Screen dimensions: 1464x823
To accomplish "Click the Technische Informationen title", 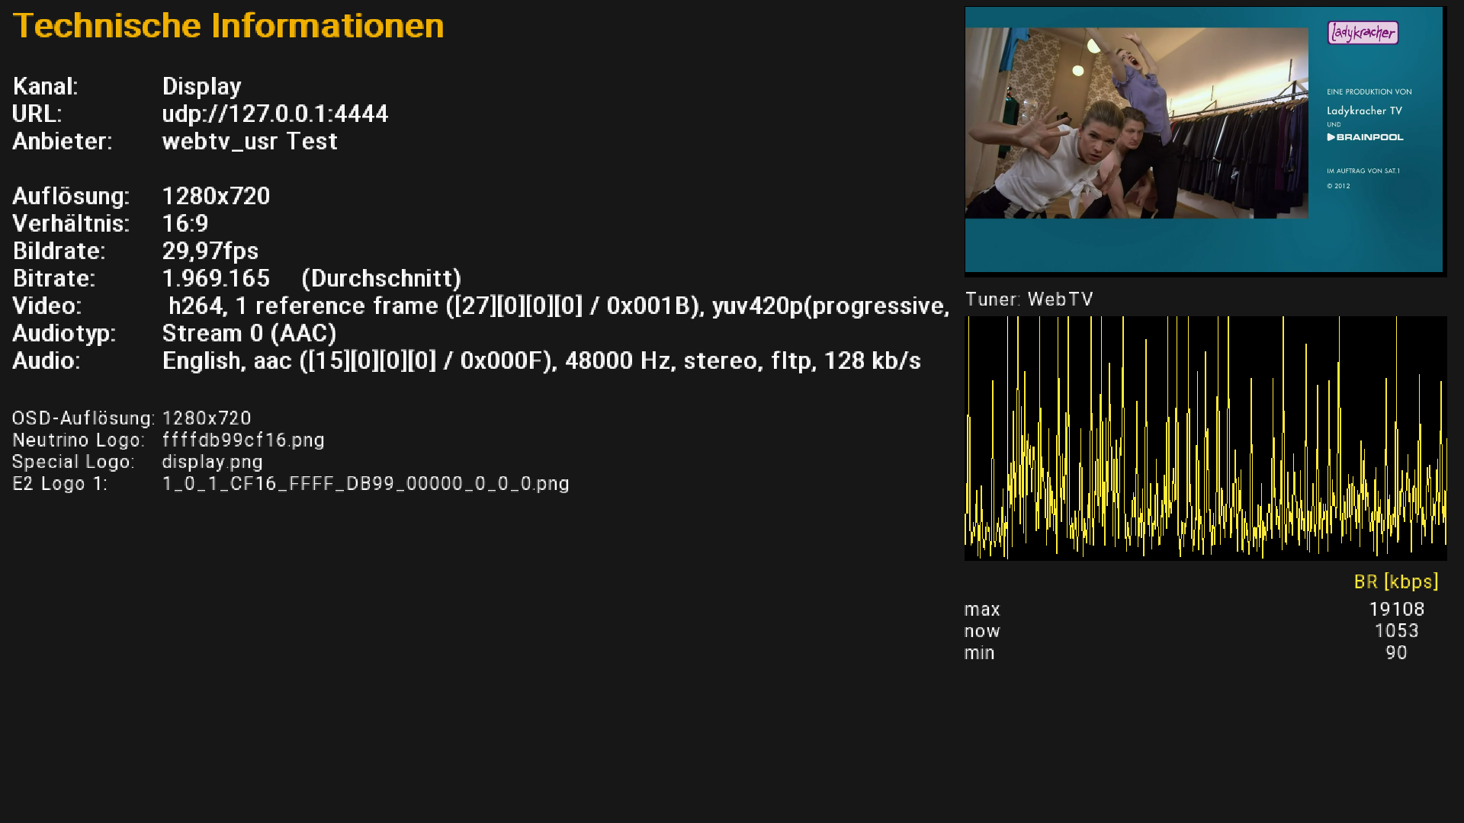I will coord(228,26).
